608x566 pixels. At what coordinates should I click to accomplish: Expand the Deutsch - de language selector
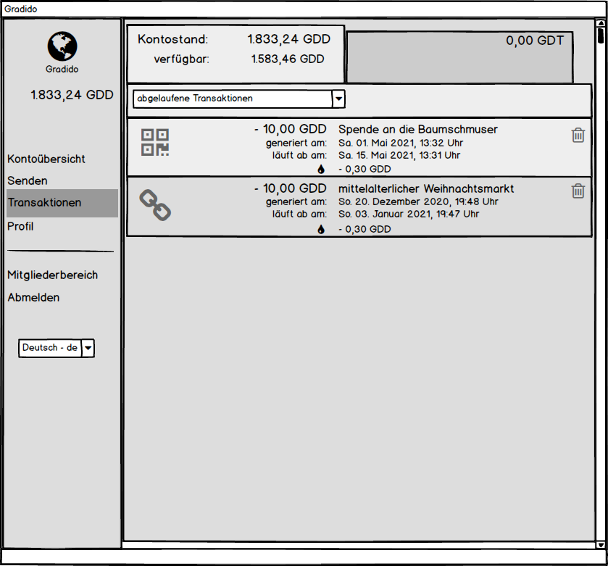[x=88, y=349]
